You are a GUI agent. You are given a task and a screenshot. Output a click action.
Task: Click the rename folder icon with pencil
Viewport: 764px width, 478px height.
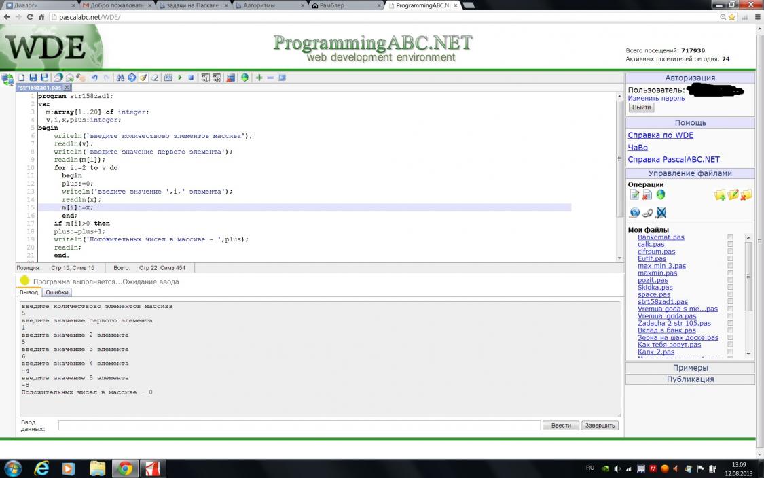733,195
